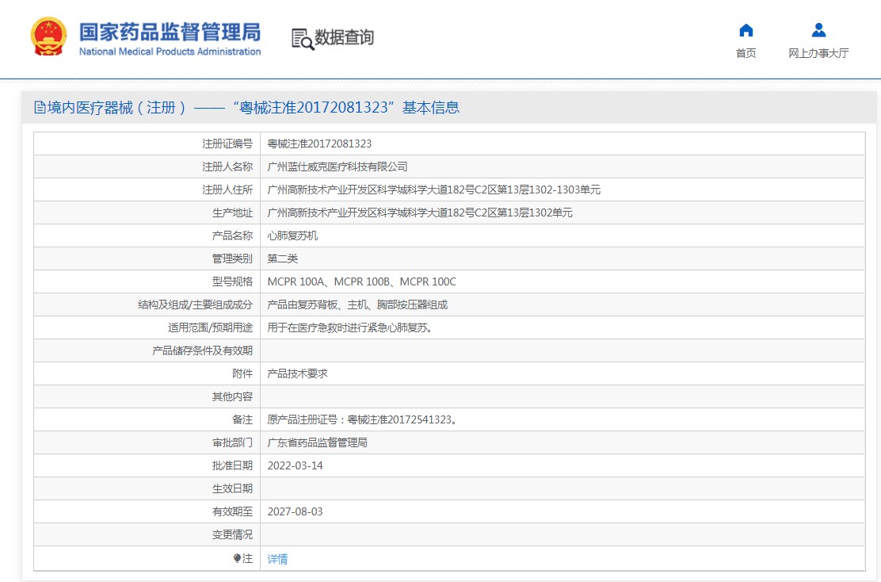Click the 有效期至 row label
Image resolution: width=881 pixels, height=582 pixels.
point(233,511)
